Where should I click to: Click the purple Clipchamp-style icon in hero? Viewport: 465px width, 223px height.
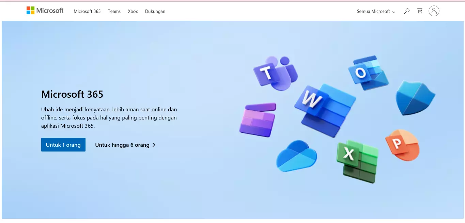pyautogui.click(x=258, y=120)
